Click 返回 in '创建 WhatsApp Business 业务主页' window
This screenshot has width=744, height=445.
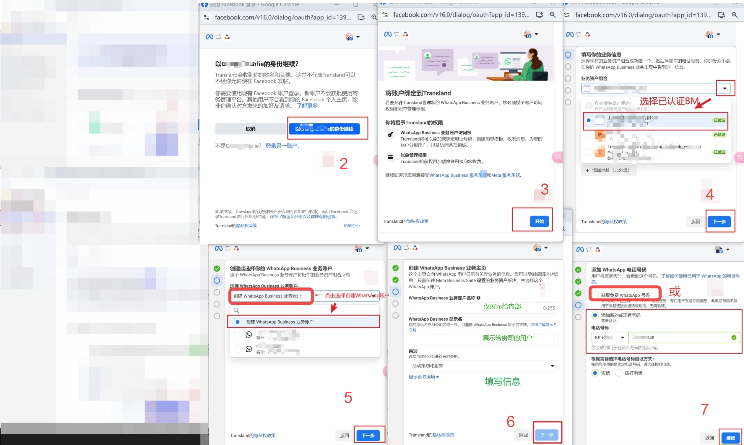(523, 435)
